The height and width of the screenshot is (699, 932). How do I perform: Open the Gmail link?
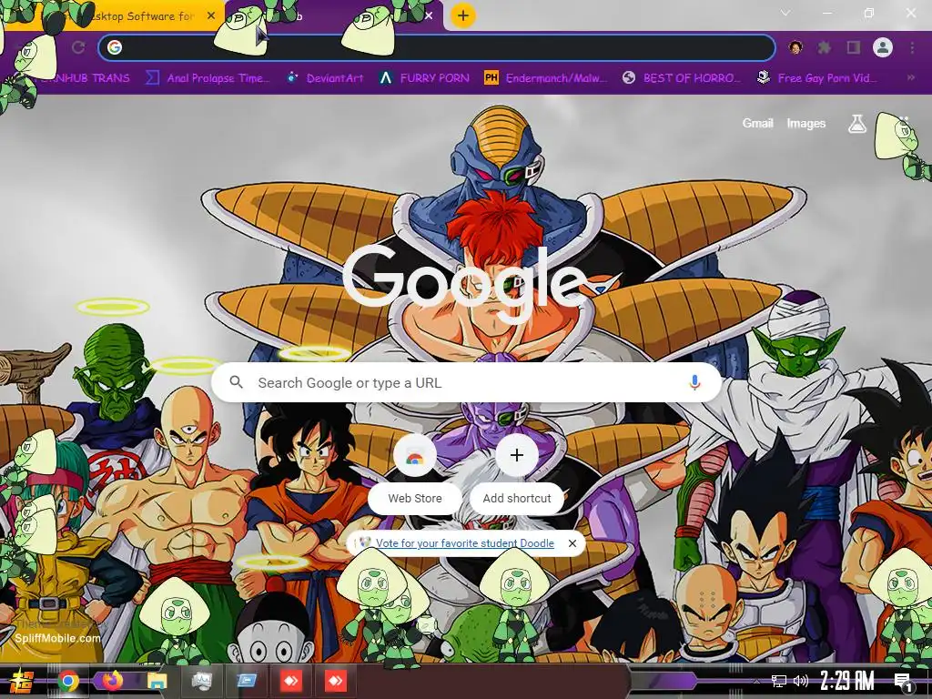pos(757,123)
